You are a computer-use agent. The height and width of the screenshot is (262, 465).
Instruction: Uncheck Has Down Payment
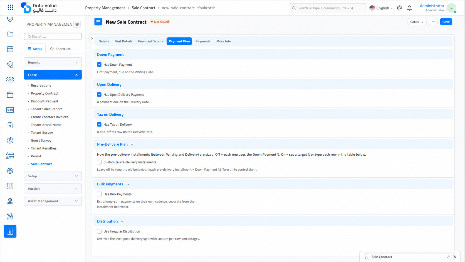pyautogui.click(x=99, y=65)
